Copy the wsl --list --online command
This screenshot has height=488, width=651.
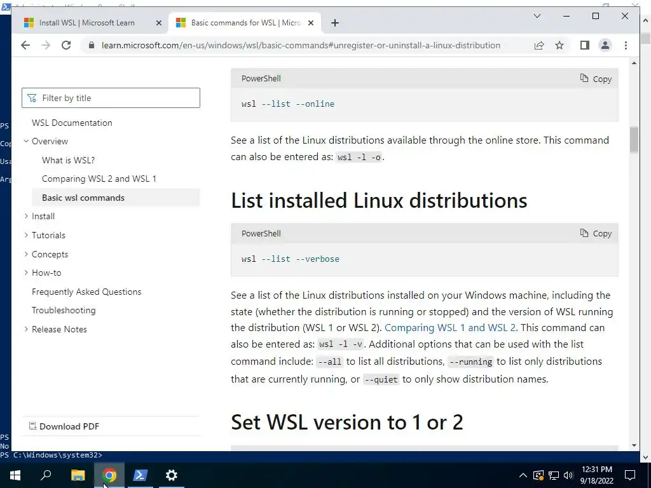click(x=596, y=78)
